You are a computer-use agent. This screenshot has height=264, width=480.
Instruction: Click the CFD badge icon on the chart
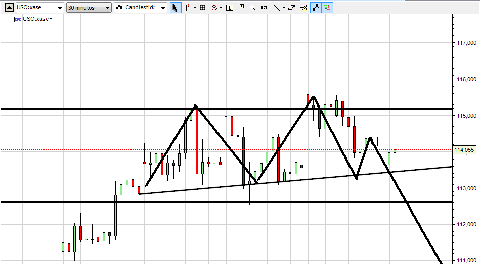tap(18, 19)
